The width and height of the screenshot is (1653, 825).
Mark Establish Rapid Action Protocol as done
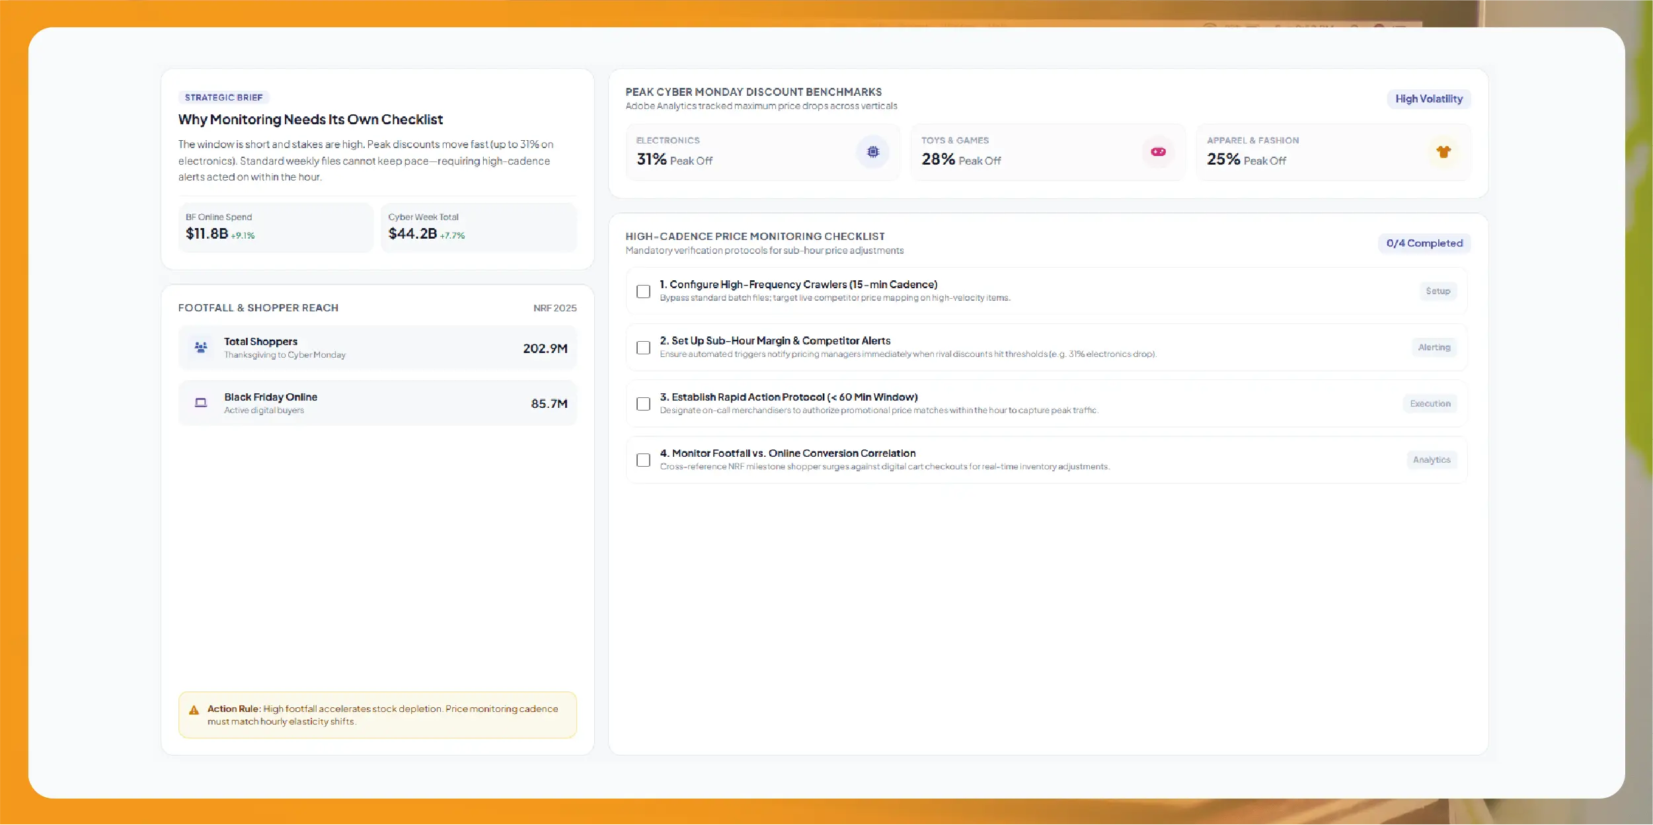tap(643, 404)
